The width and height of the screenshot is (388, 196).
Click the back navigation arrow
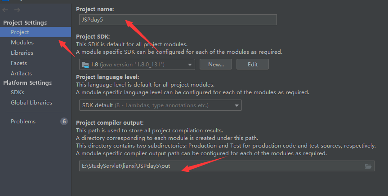point(5,10)
